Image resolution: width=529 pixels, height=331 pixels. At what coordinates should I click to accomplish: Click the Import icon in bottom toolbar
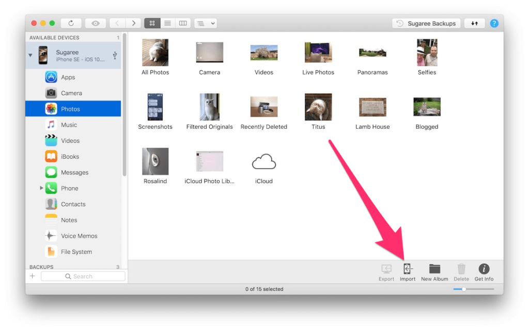pyautogui.click(x=408, y=269)
